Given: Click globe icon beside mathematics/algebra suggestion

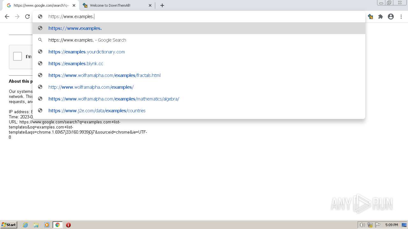Looking at the screenshot, I should pyautogui.click(x=40, y=99).
